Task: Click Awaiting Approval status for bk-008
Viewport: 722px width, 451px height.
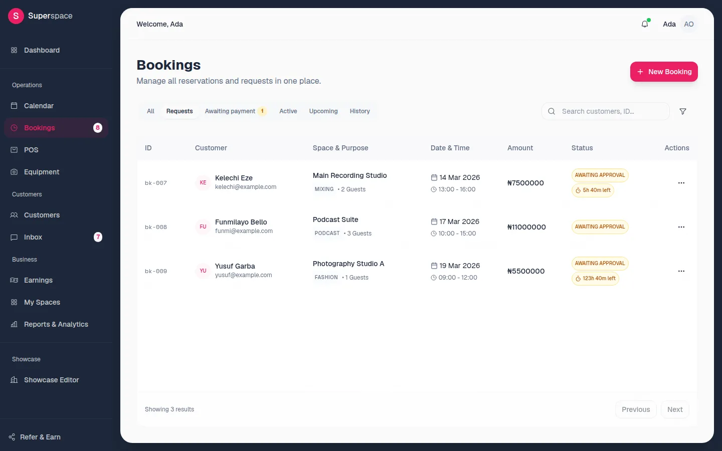Action: 600,227
